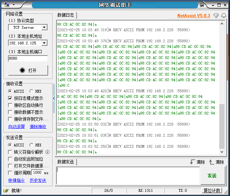Image resolution: width=230 pixels, height=196 pixels.
Task: Click the local port field showing 8080
Action: tap(28, 58)
